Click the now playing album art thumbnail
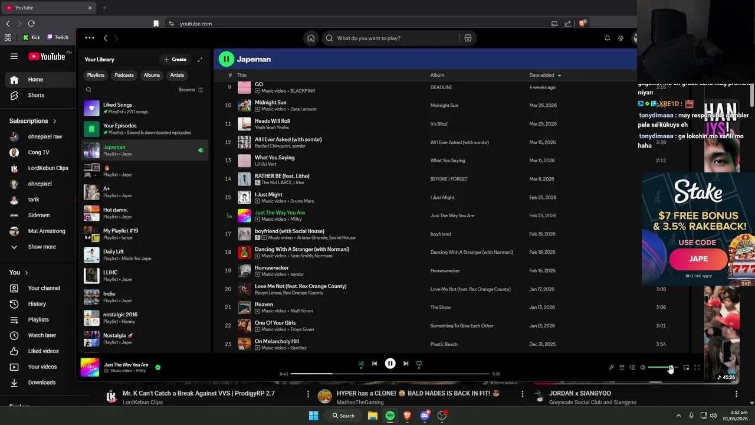 click(x=90, y=367)
